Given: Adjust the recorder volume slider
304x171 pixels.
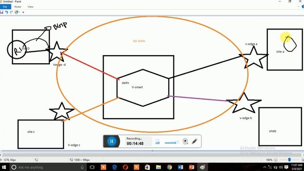Looking at the screenshot, I should [x=171, y=142].
